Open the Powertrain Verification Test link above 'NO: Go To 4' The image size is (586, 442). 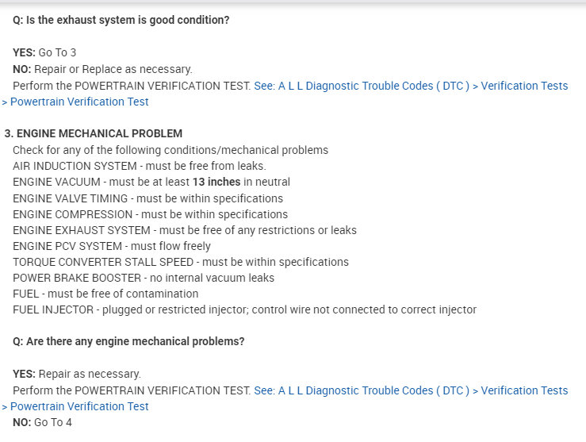pos(79,406)
